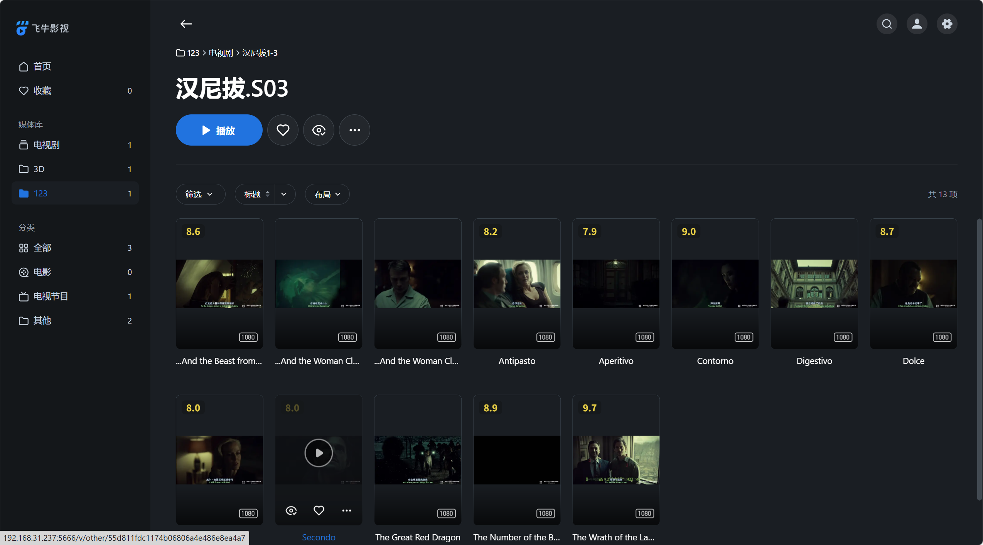This screenshot has height=545, width=983.
Task: Open more options on Secondo card
Action: (x=346, y=511)
